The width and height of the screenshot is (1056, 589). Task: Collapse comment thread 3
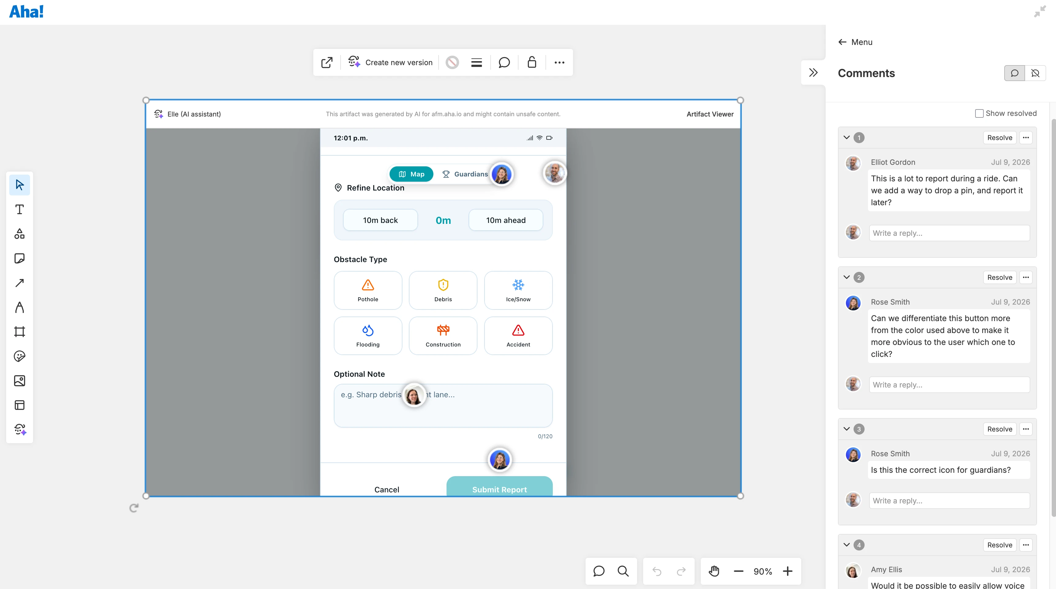coord(847,429)
